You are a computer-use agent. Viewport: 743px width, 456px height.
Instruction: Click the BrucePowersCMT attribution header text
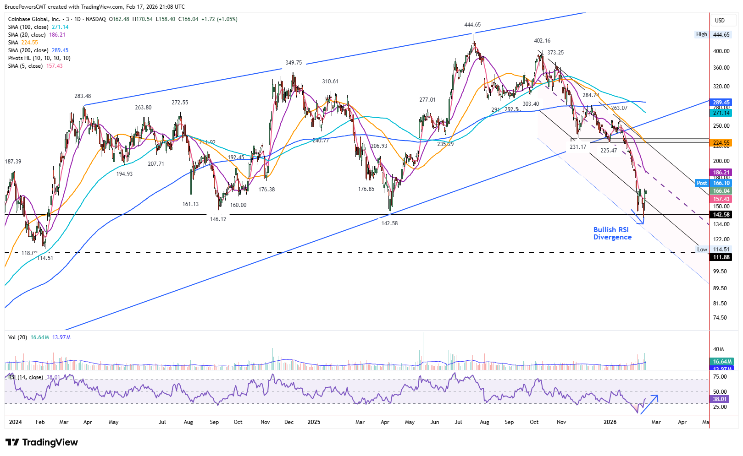[x=94, y=7]
